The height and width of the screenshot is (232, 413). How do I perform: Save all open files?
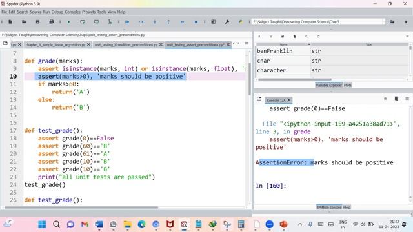(52, 22)
